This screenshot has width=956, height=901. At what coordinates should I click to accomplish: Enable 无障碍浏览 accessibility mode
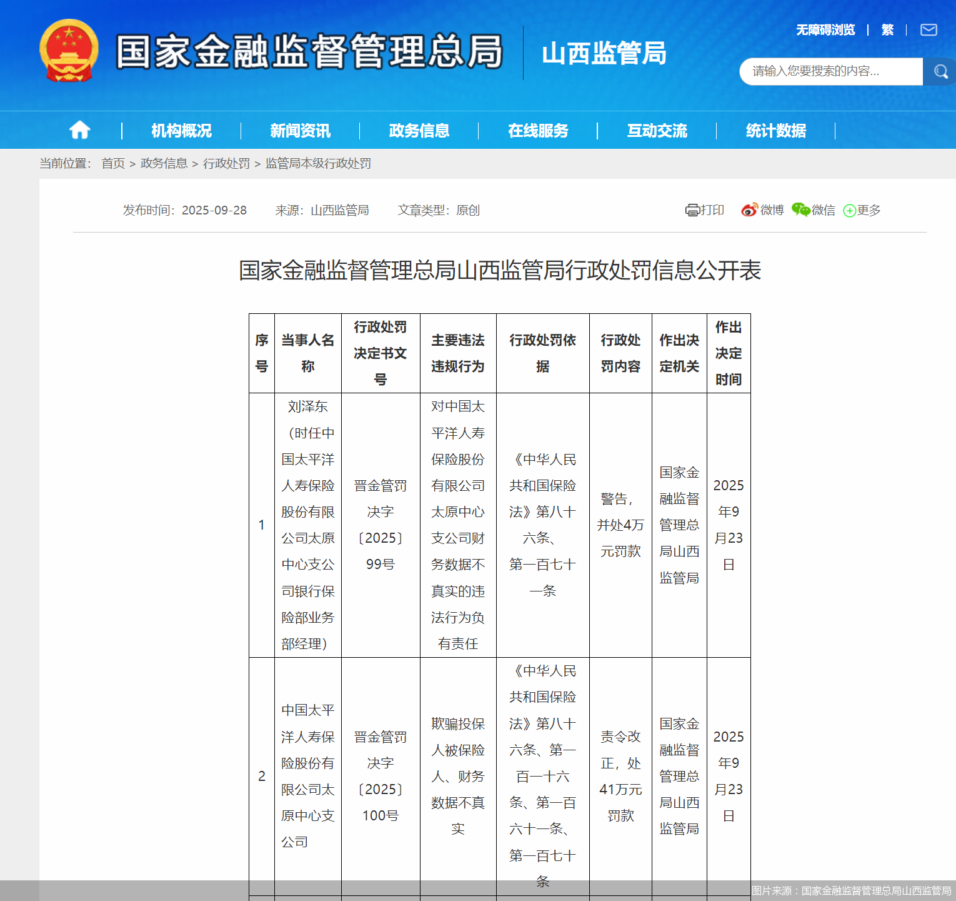pos(825,30)
